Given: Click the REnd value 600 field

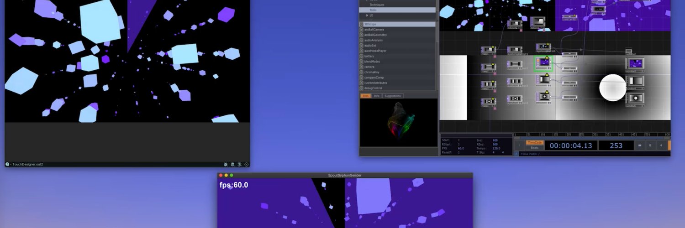Looking at the screenshot, I should pyautogui.click(x=495, y=144).
